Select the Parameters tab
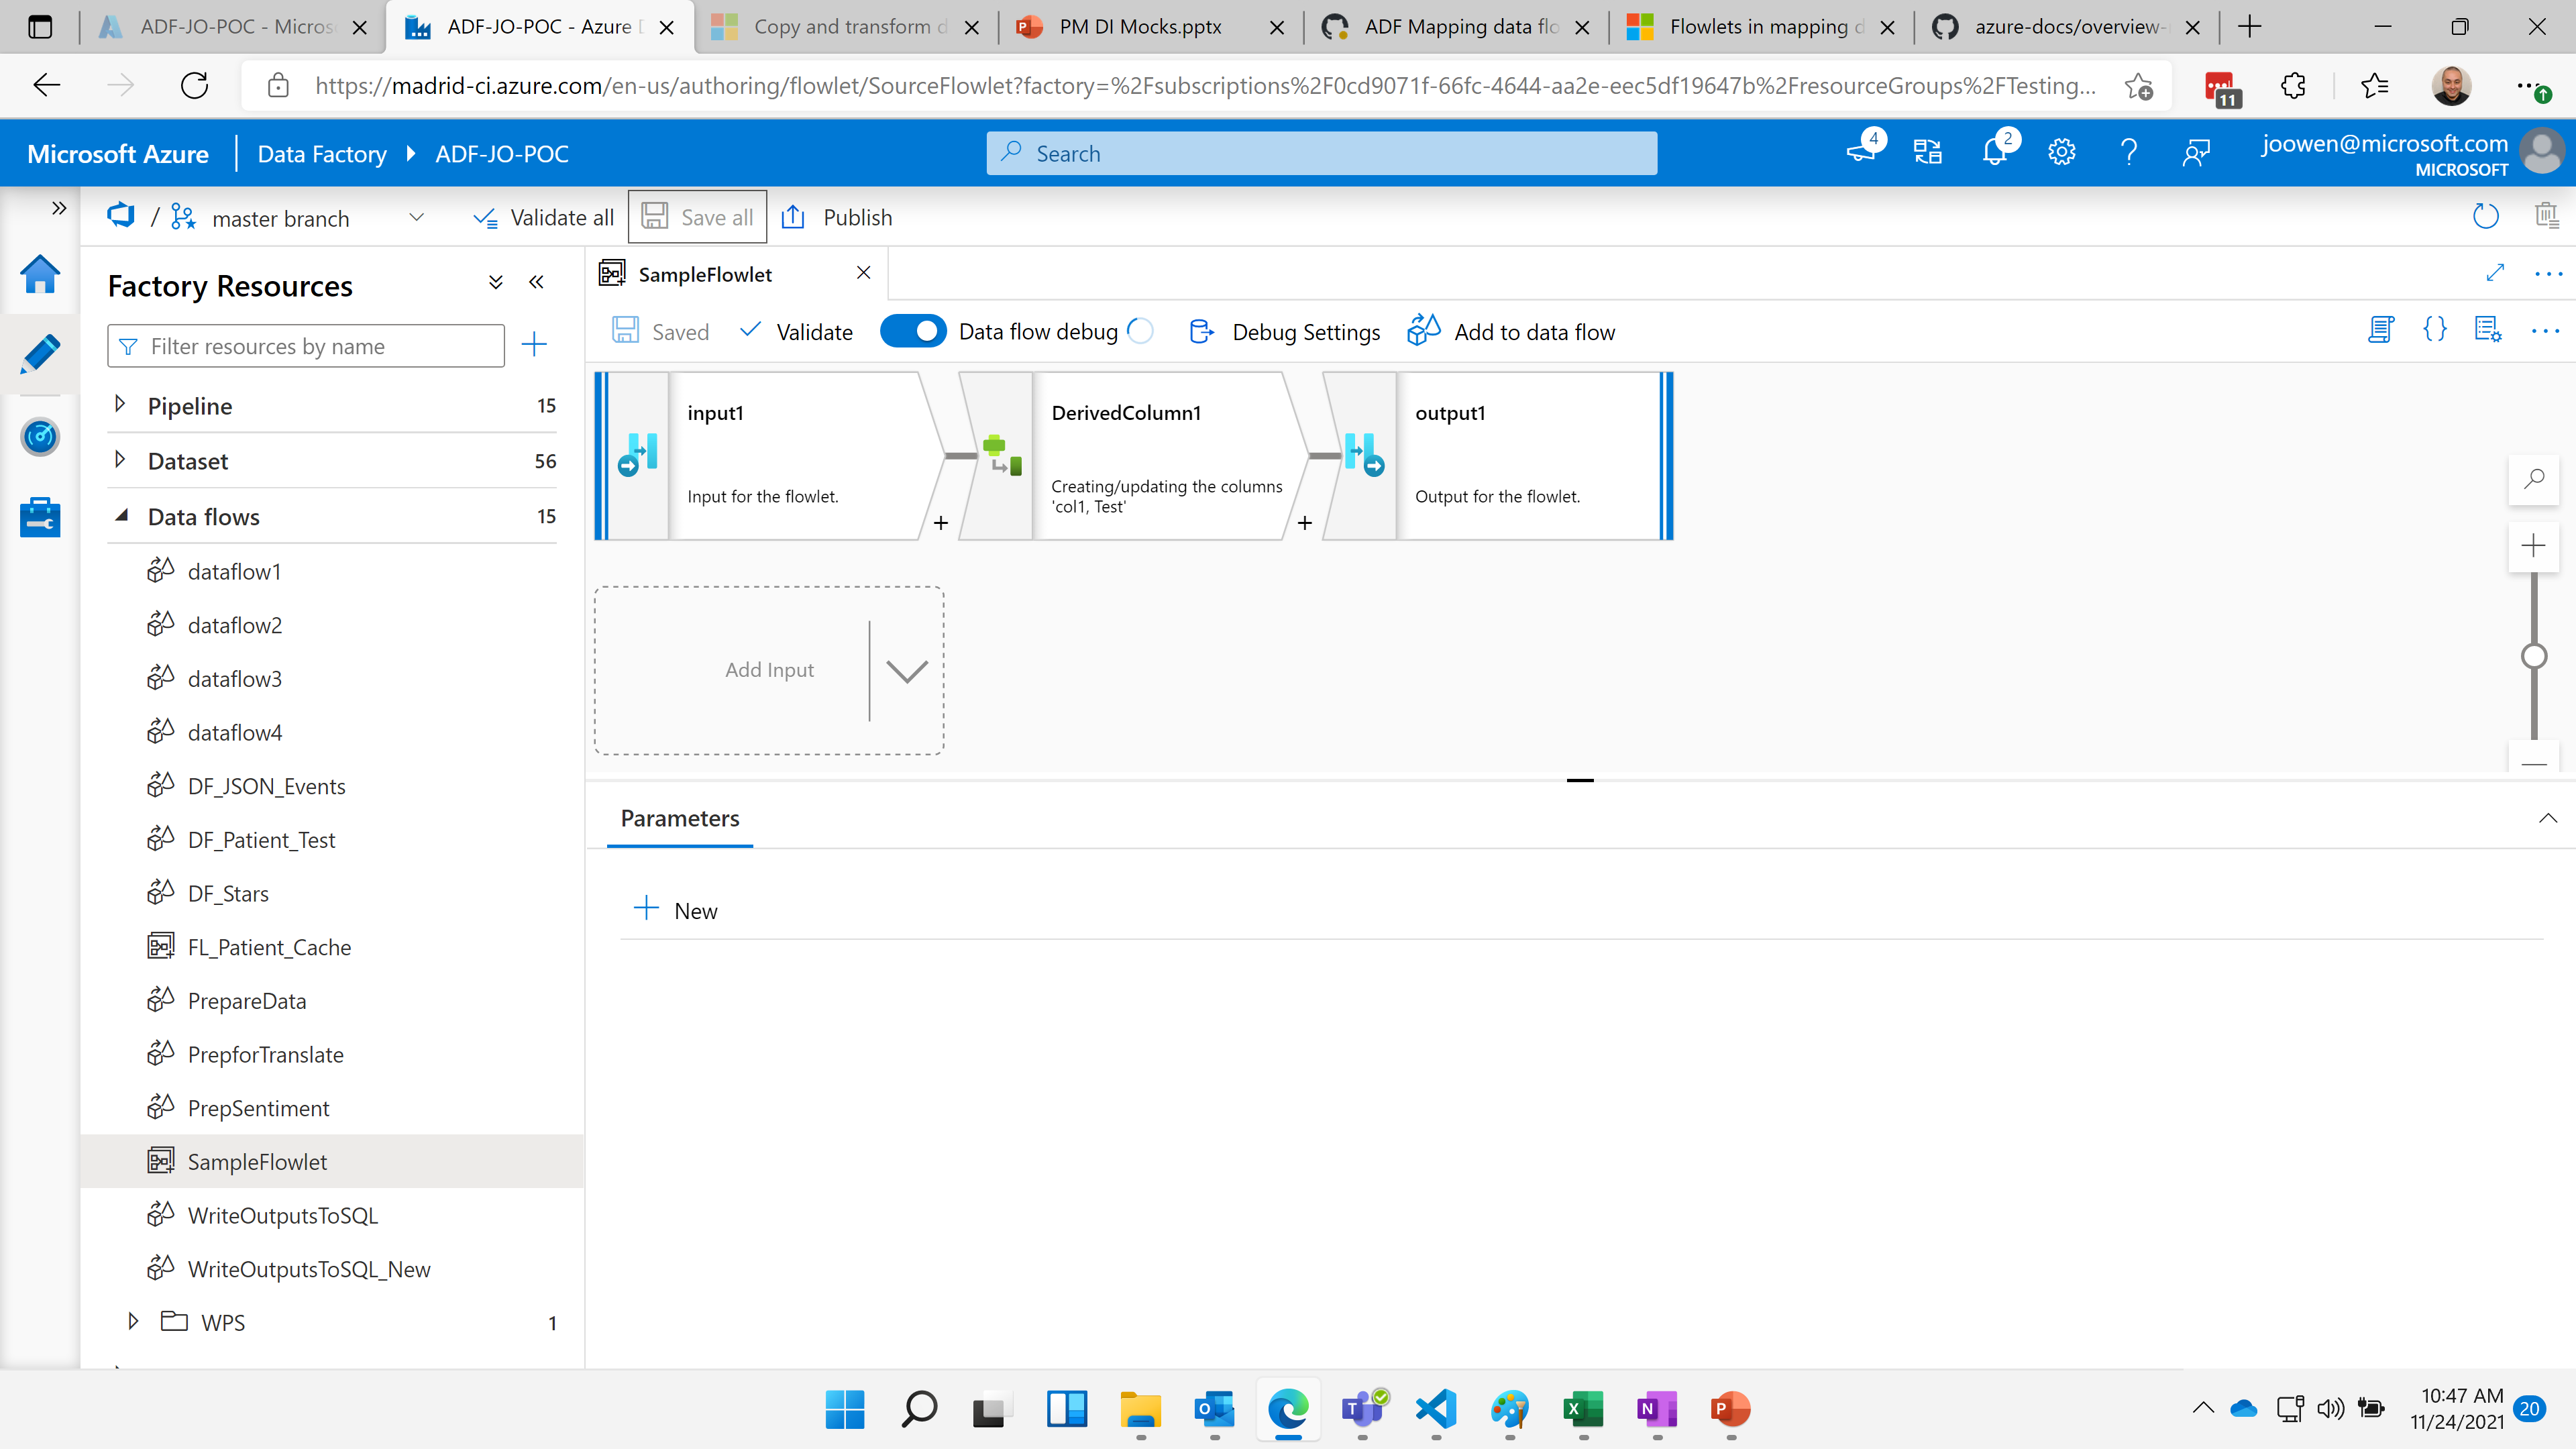The height and width of the screenshot is (1449, 2576). pos(680,817)
